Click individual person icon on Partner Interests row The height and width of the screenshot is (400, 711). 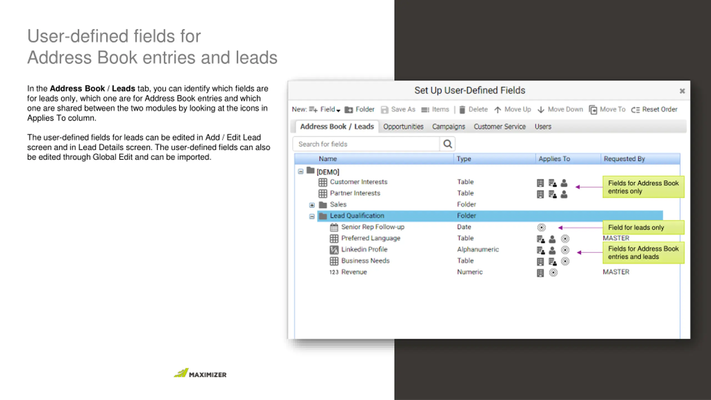click(564, 194)
